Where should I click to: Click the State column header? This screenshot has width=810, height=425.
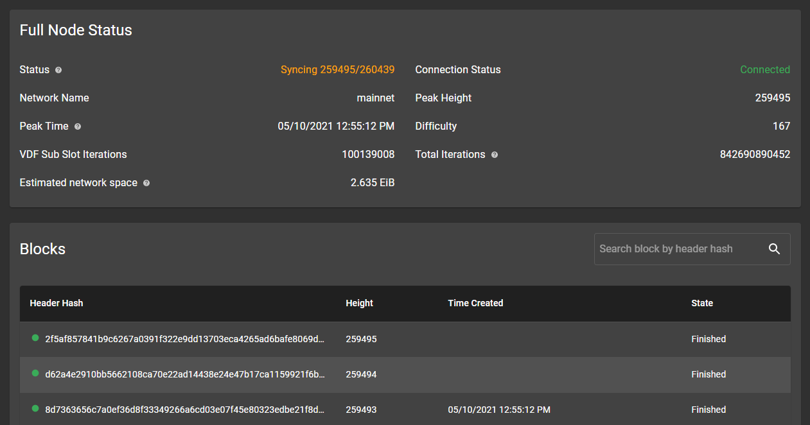pyautogui.click(x=702, y=303)
